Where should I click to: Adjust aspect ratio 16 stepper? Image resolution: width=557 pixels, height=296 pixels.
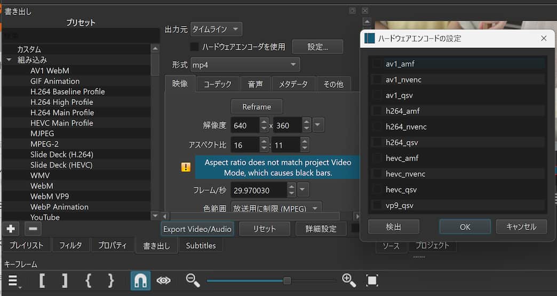click(x=264, y=145)
